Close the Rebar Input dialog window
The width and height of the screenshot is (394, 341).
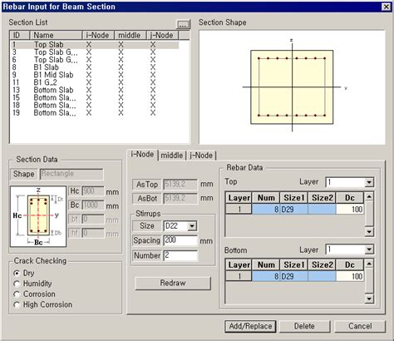386,7
